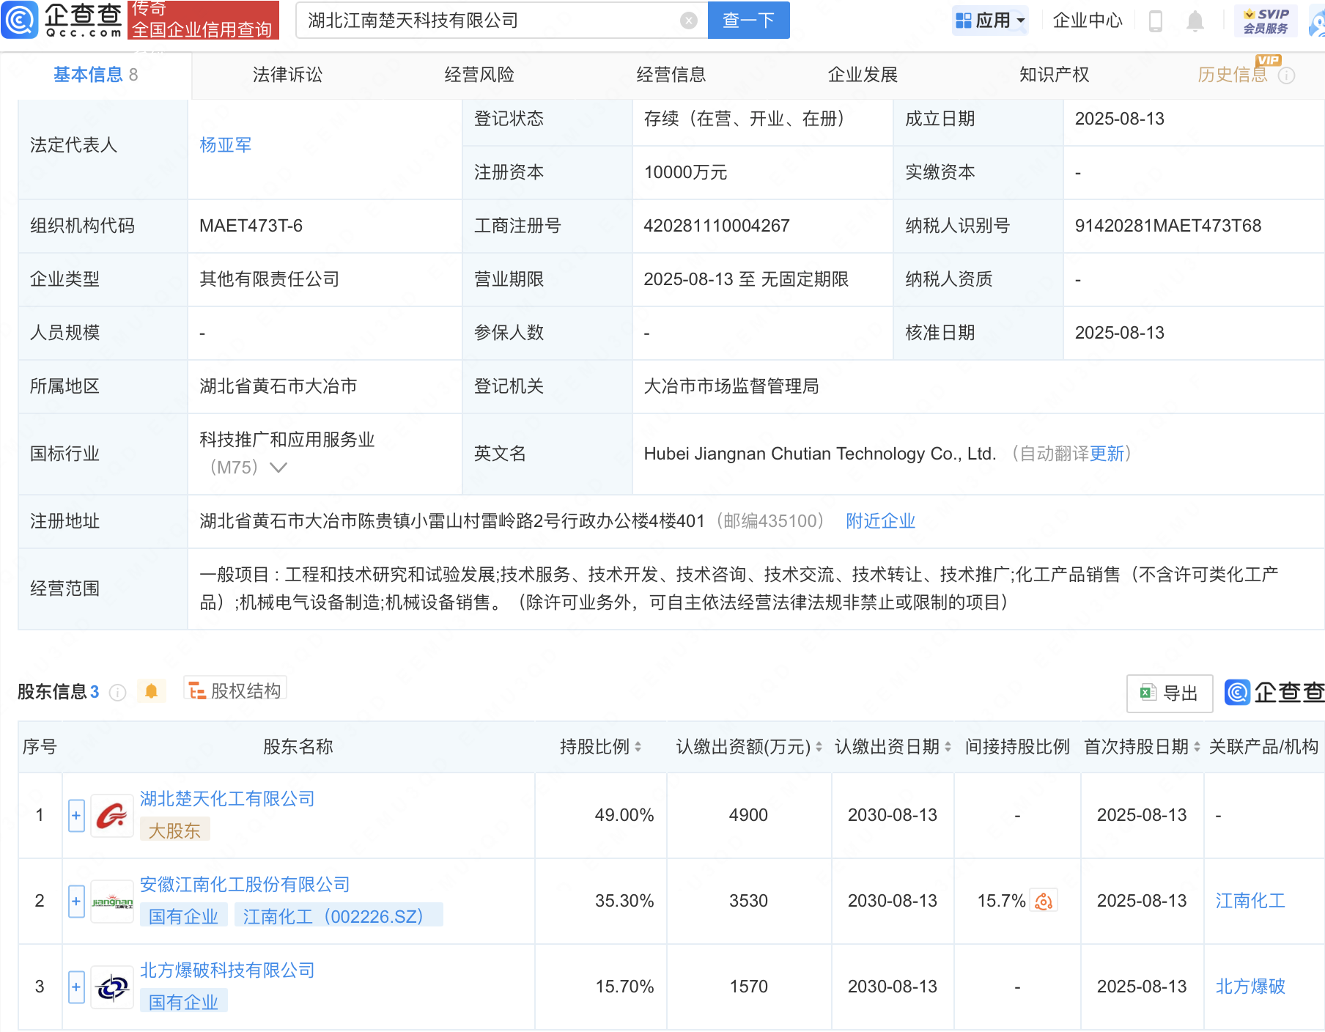
Task: Open 湖北楚天化工有限公司 shareholder link
Action: coord(227,799)
